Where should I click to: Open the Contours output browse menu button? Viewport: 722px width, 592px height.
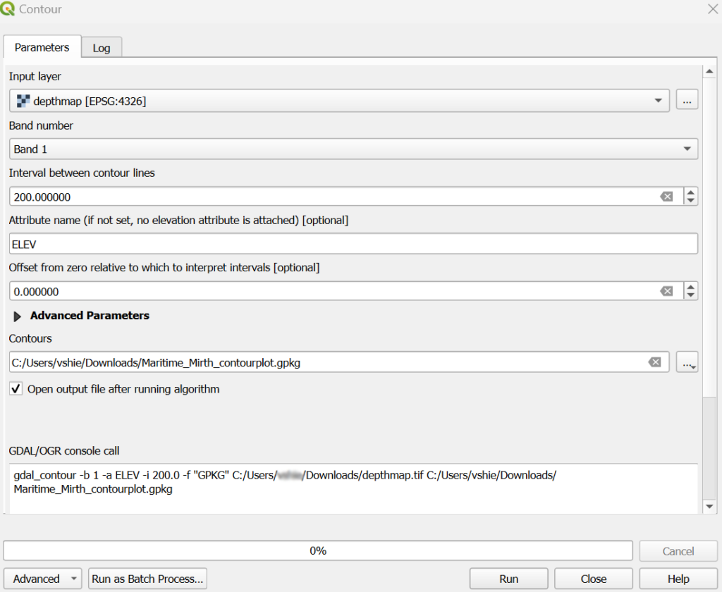(687, 362)
